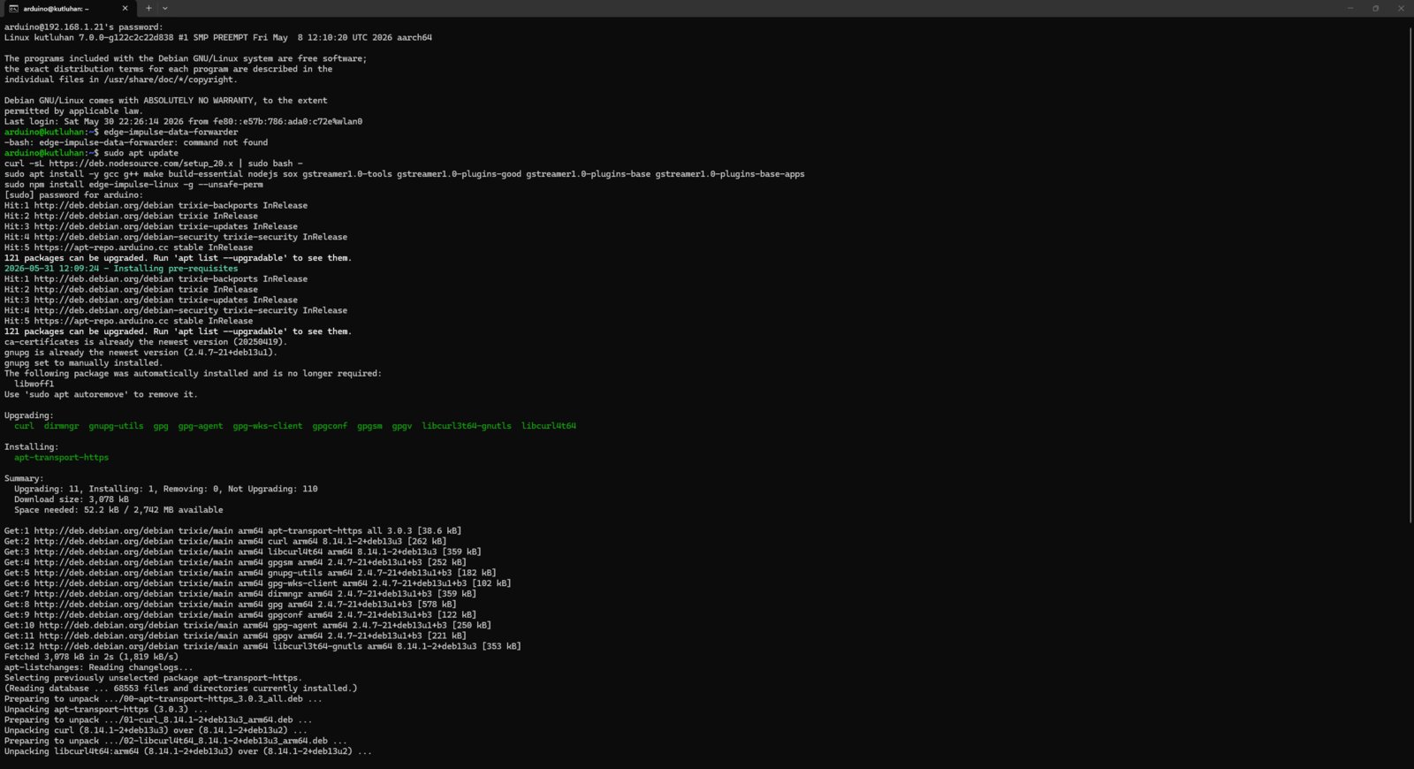
Task: Click green "libcurl3t64-gnutls" in the Upgrading list
Action: [467, 426]
